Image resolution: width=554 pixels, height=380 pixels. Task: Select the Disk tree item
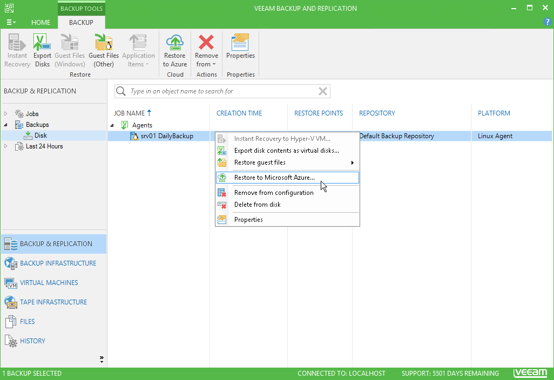pos(40,135)
